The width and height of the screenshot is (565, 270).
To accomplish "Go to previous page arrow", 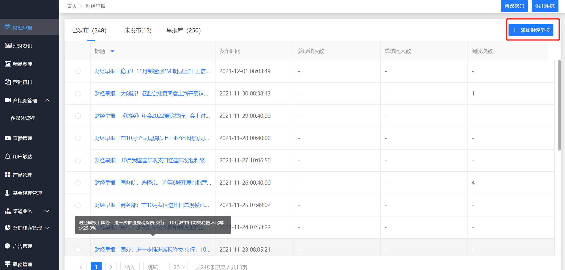I will [81, 266].
